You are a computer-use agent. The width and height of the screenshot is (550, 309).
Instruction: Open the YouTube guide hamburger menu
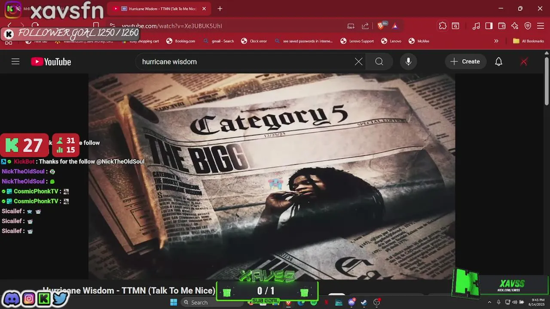tap(15, 62)
